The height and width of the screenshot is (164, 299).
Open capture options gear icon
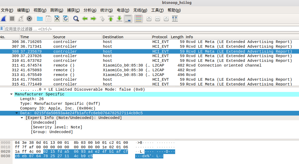(29, 19)
